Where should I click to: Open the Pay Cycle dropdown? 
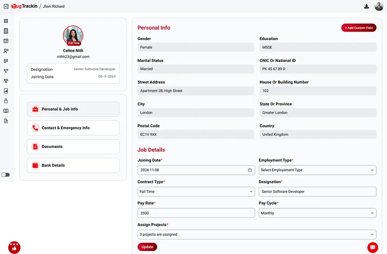[x=317, y=213]
